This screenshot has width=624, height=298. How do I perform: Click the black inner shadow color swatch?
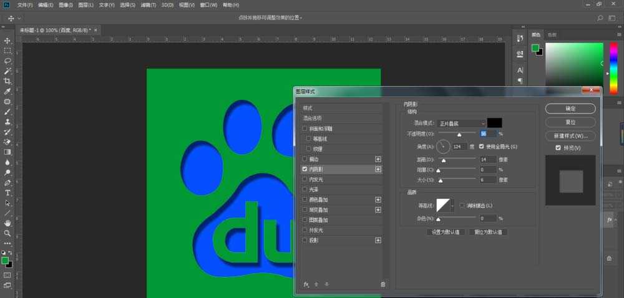click(494, 123)
